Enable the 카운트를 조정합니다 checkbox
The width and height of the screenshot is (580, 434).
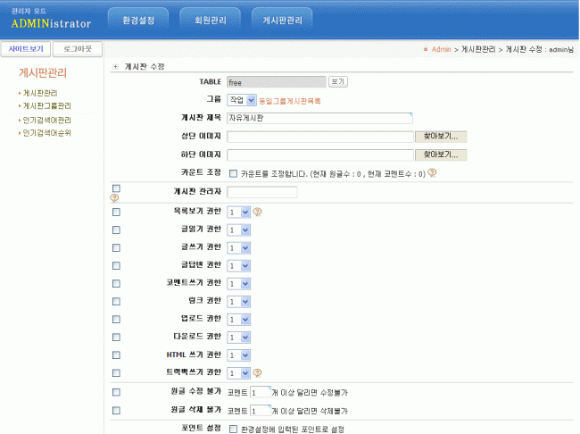pos(233,174)
